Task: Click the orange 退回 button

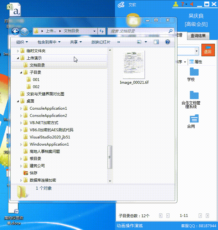Action: tap(208, 50)
